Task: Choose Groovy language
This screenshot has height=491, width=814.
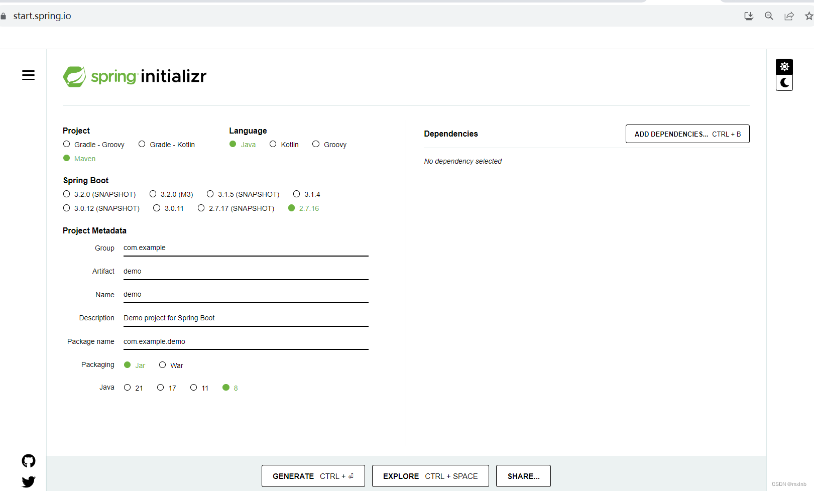Action: click(329, 145)
